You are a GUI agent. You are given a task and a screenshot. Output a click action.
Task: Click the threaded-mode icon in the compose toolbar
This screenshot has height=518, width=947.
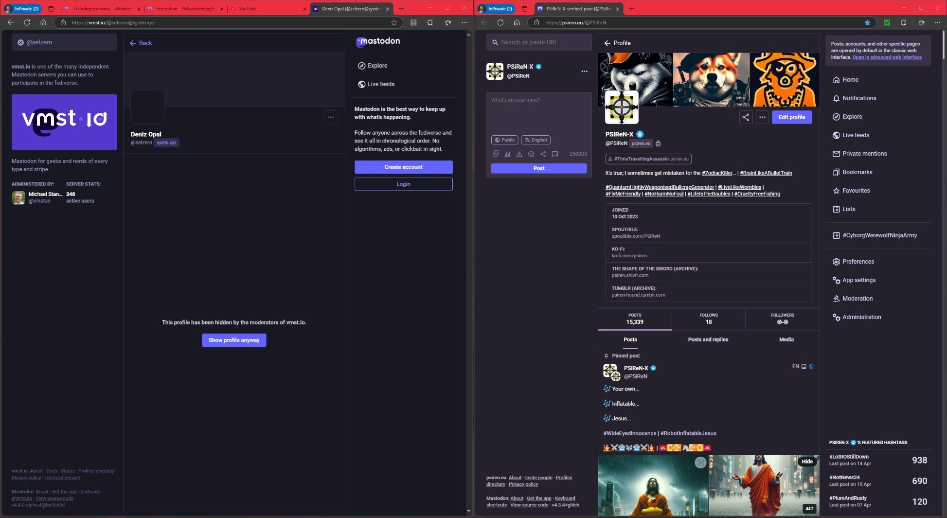pyautogui.click(x=555, y=154)
